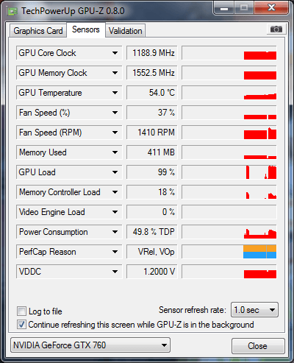Uncheck Continue refreshing in background option
Viewport: 294px width, 363px height.
click(21, 325)
